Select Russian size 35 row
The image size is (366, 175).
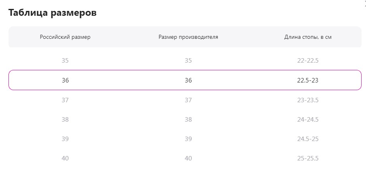[x=65, y=61]
